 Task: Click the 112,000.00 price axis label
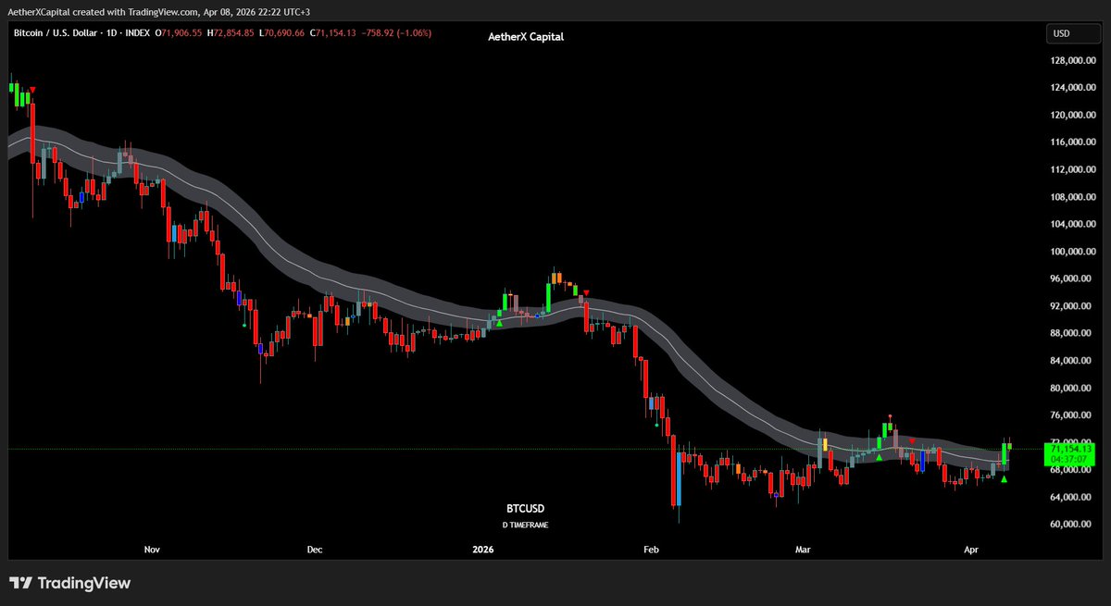1074,170
